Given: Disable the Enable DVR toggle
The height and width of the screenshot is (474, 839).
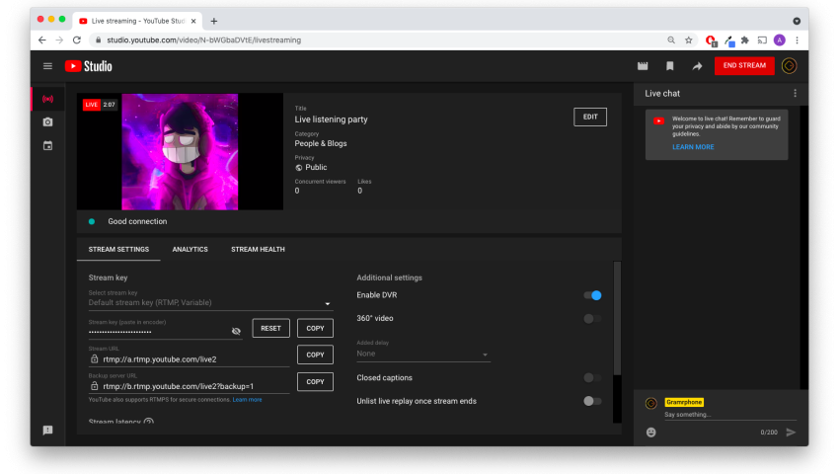Looking at the screenshot, I should tap(592, 295).
